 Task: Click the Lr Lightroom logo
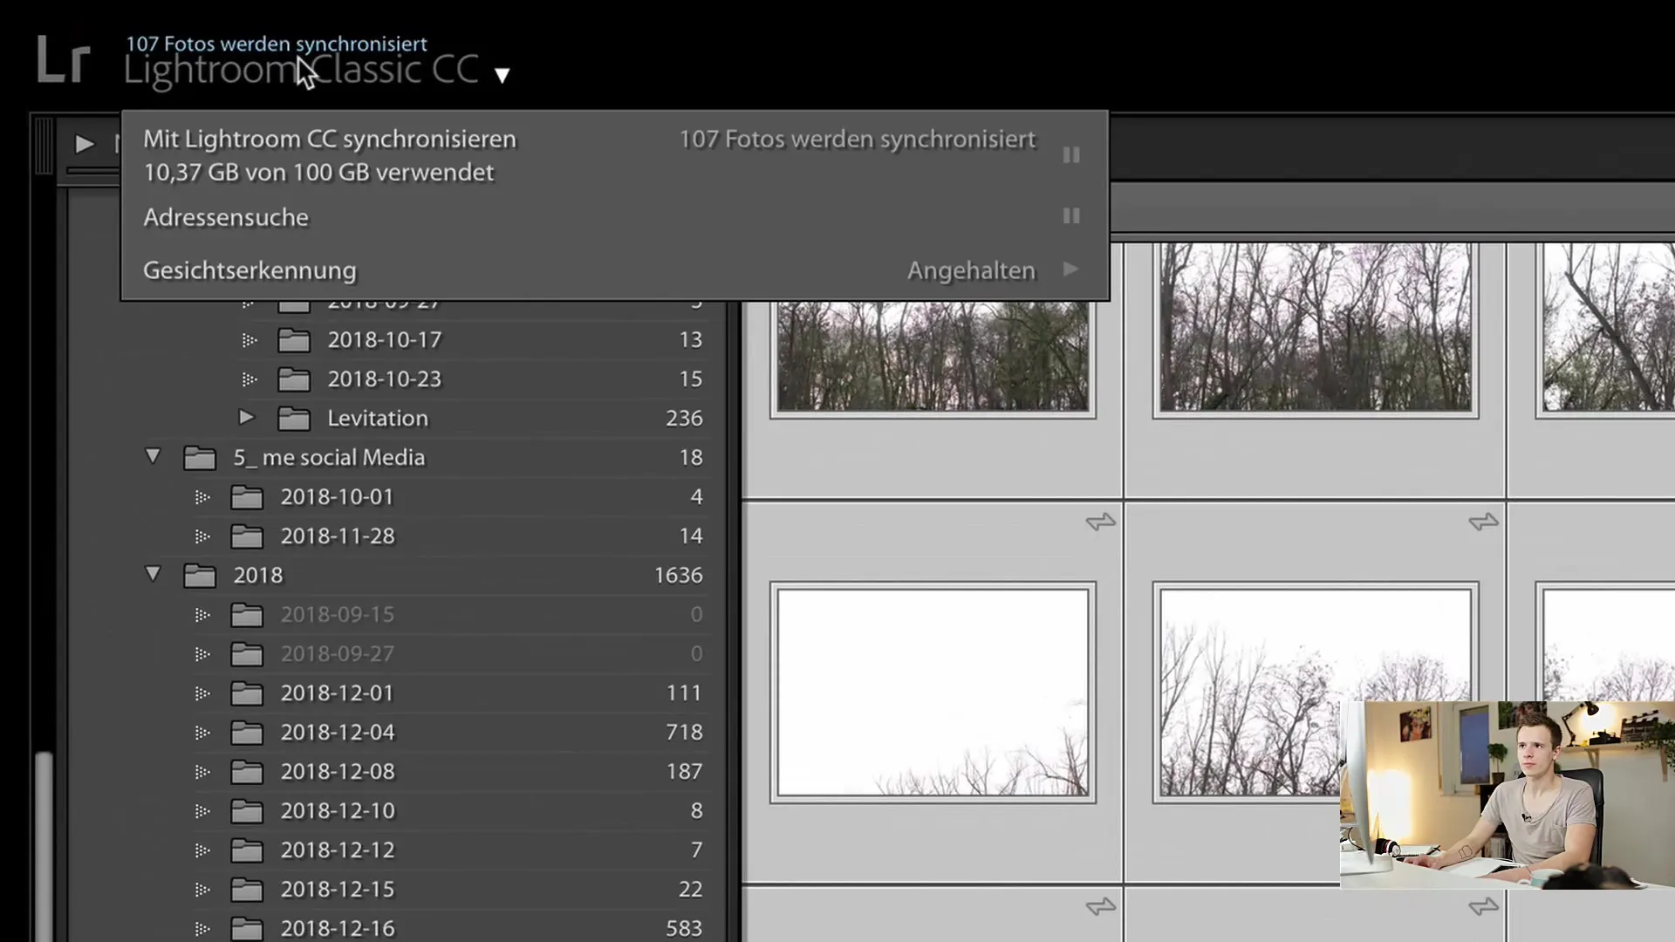click(x=64, y=61)
